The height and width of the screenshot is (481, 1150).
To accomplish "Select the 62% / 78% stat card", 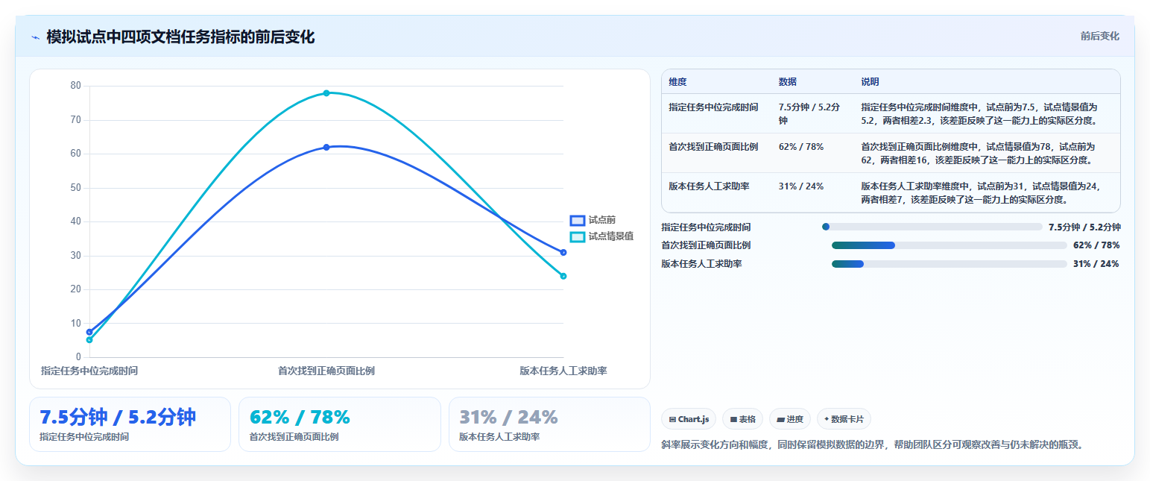I will tap(340, 424).
